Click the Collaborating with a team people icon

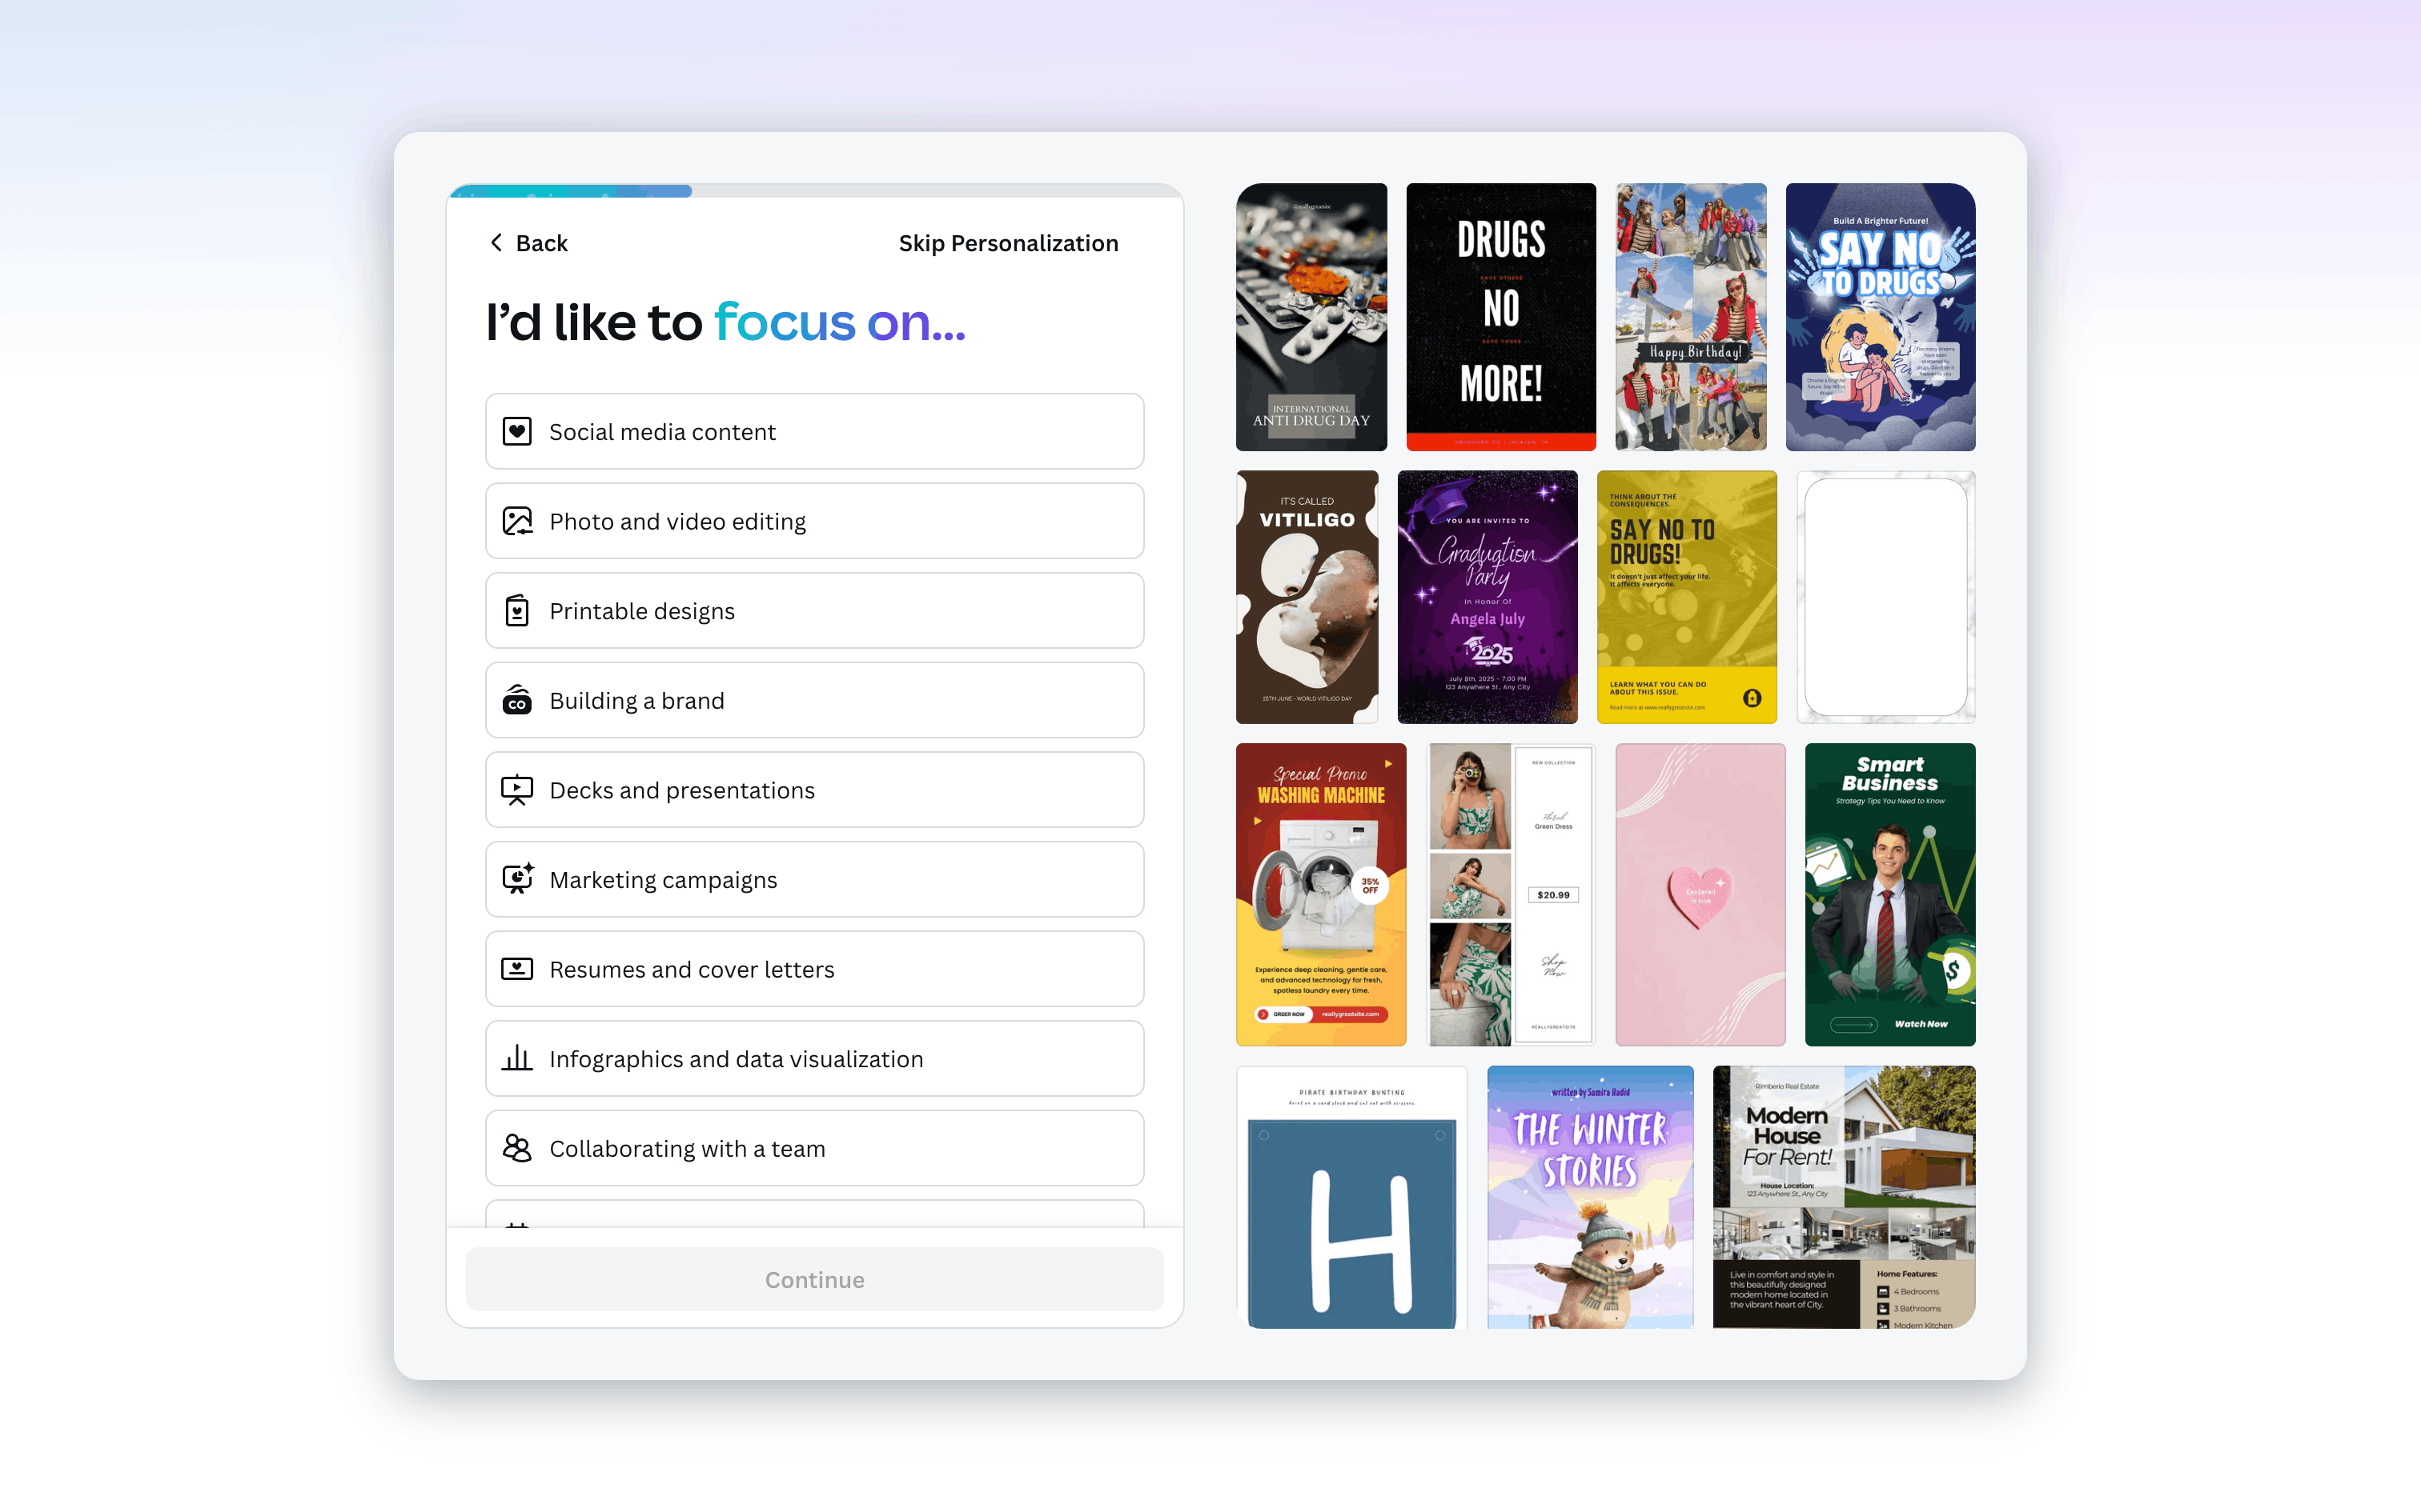click(x=516, y=1148)
